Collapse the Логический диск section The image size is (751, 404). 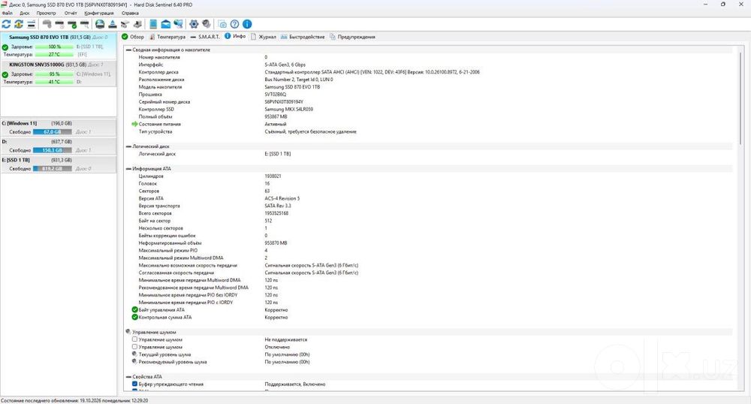(128, 146)
